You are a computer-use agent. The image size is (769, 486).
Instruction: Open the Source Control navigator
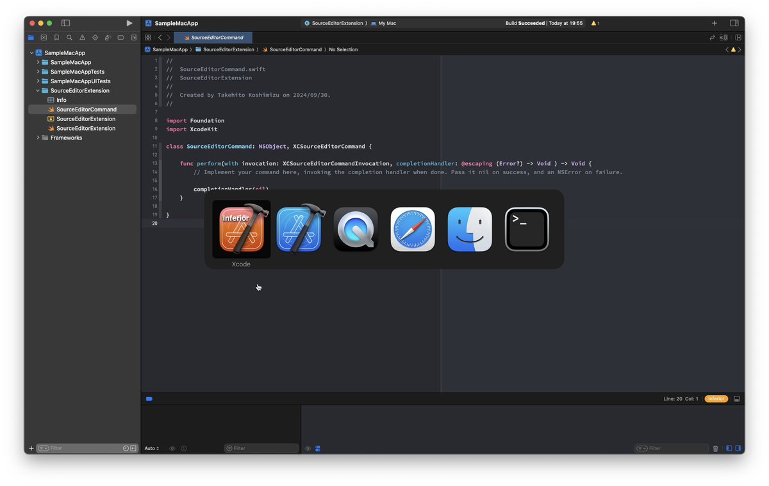(44, 38)
